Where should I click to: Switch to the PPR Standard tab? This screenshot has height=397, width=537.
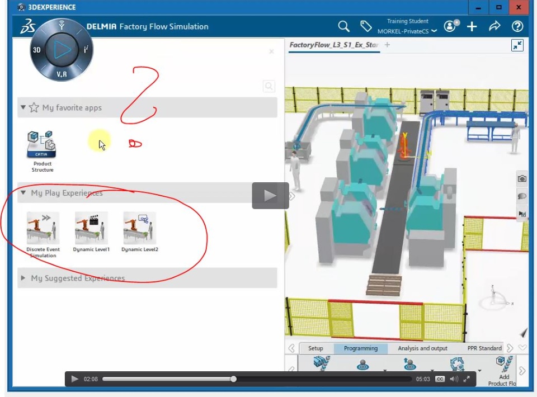pos(484,348)
